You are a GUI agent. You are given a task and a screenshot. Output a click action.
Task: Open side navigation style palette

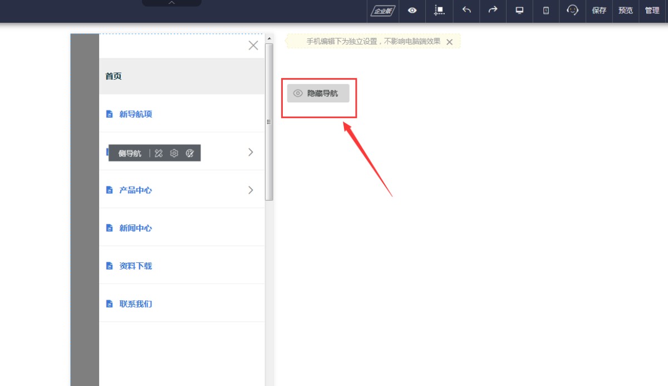point(190,153)
